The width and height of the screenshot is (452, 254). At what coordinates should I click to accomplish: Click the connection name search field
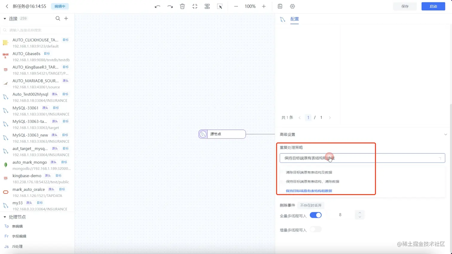(37, 30)
